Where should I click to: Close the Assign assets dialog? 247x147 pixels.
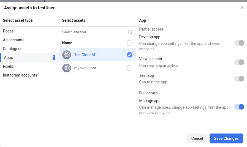(x=242, y=7)
